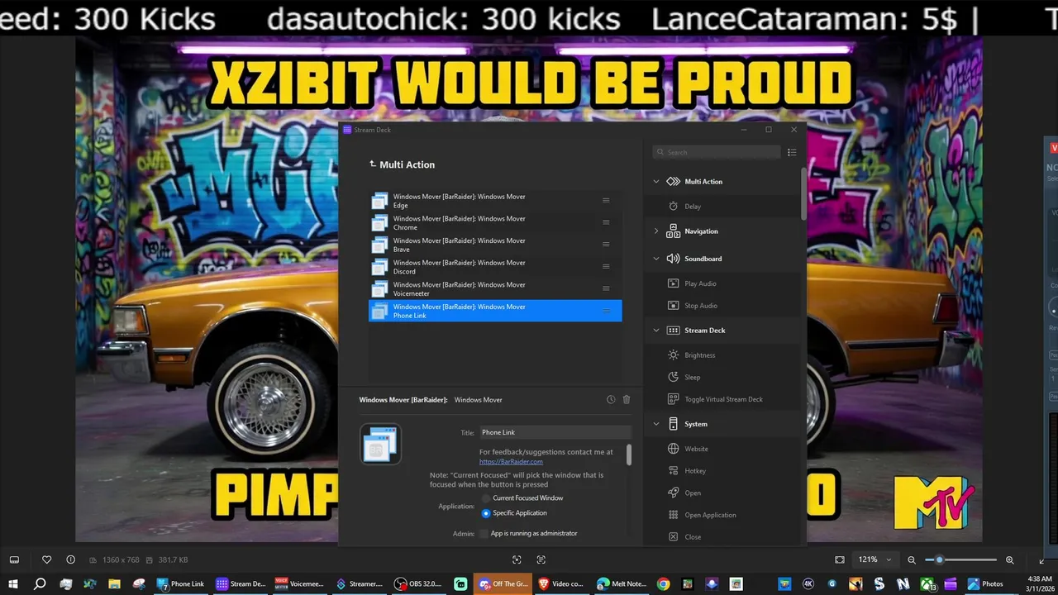
Task: Select the Brave Windows Mover row
Action: click(495, 245)
